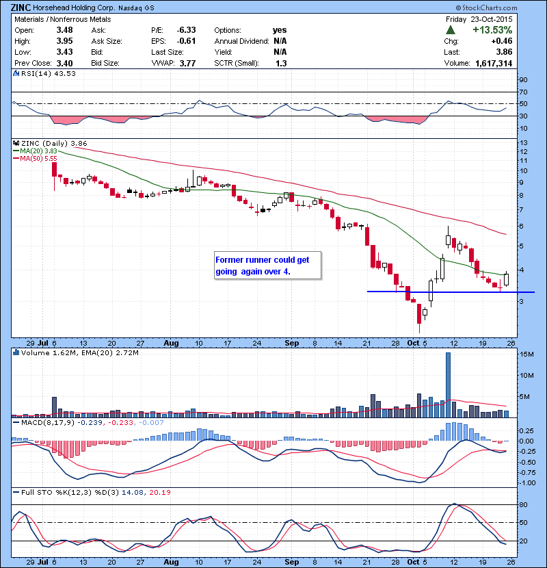
Task: Click the Jul label on bottom axis
Action: point(42,562)
